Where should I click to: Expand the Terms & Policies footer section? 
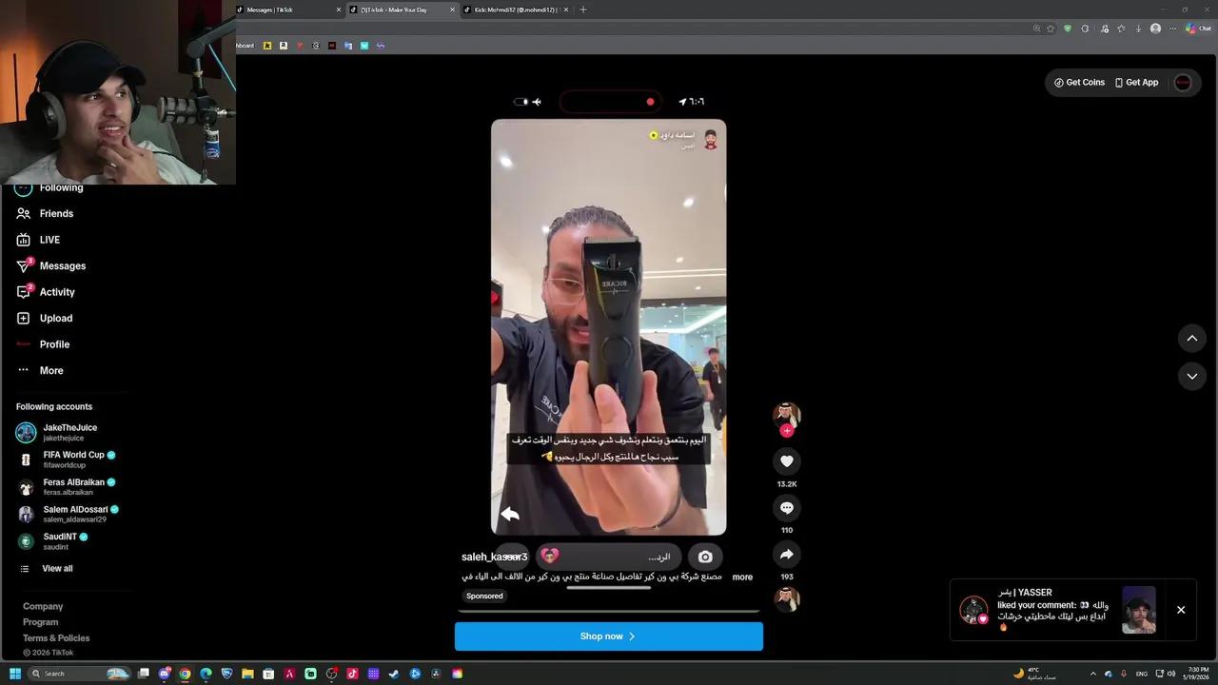tap(56, 638)
